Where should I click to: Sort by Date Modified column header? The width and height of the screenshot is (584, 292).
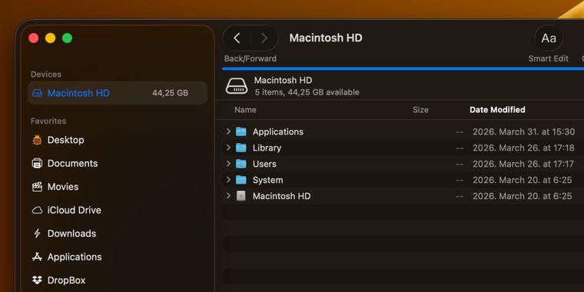(497, 110)
